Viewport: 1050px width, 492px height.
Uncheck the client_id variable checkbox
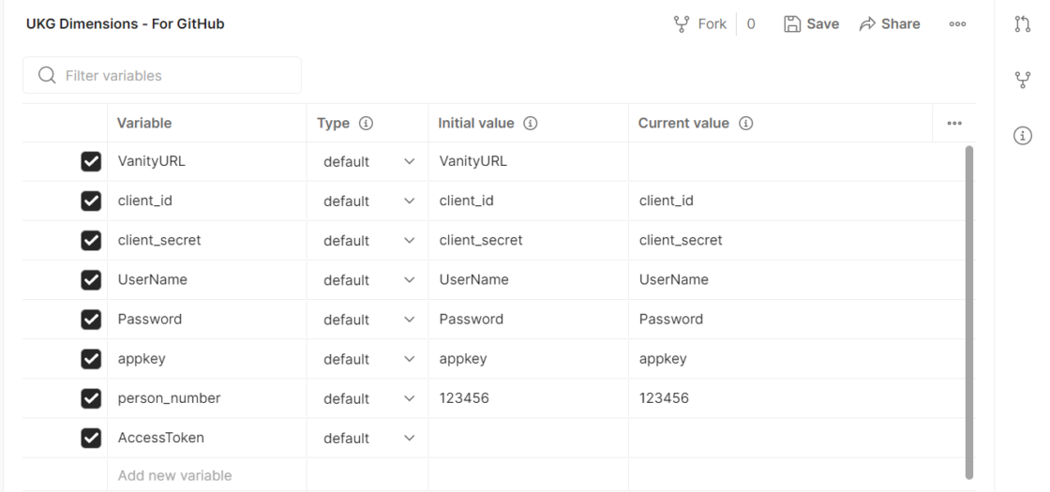pos(91,201)
